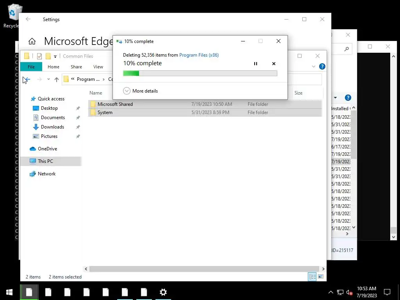This screenshot has width=400, height=300.
Task: Pause the delete operation
Action: [255, 64]
